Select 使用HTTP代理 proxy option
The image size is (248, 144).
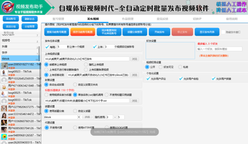point(75,128)
